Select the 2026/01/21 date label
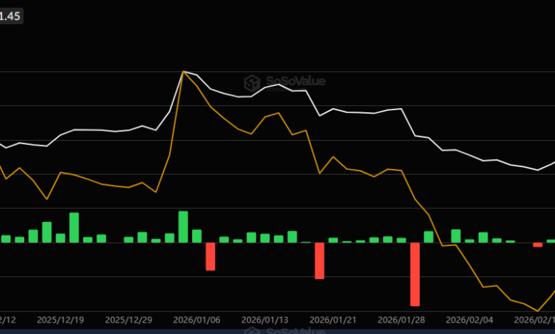 (333, 320)
